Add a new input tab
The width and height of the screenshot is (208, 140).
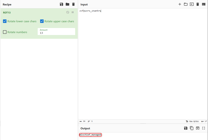180,4
